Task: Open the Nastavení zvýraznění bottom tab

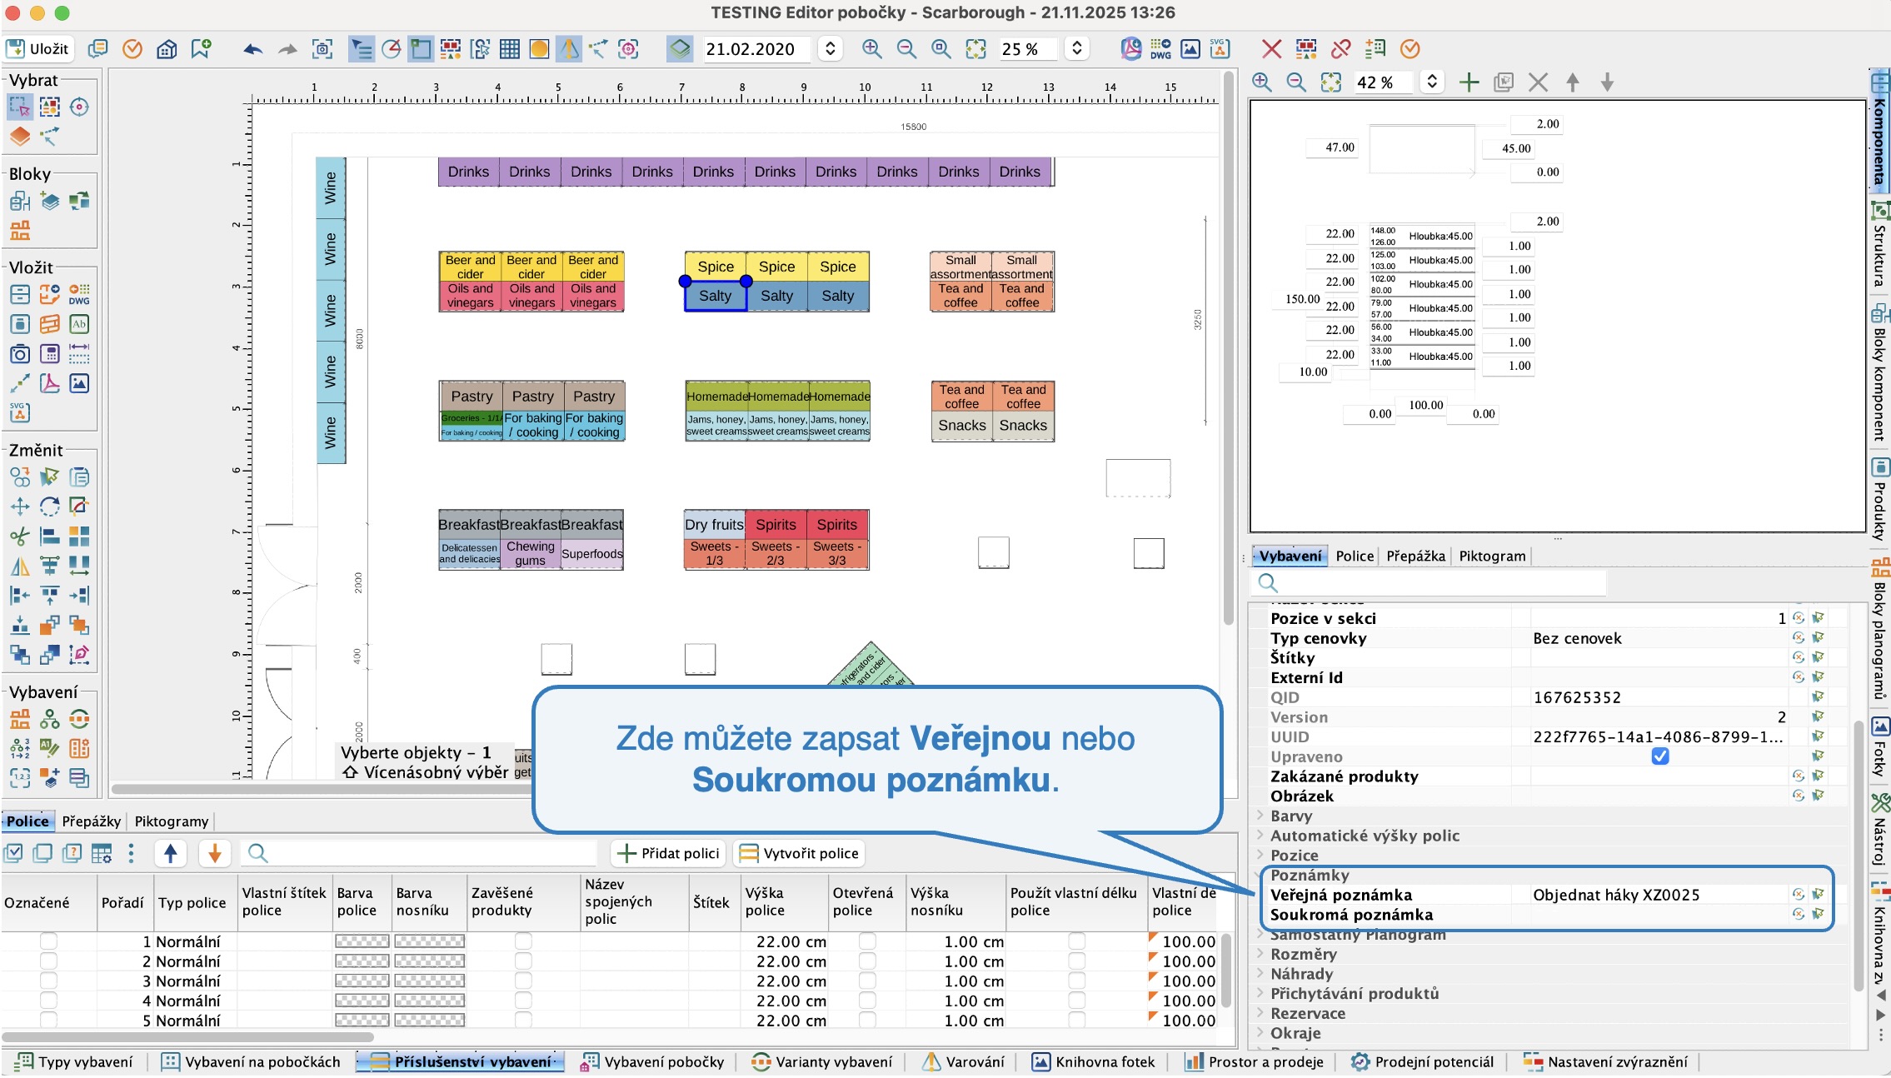Action: pos(1605,1062)
